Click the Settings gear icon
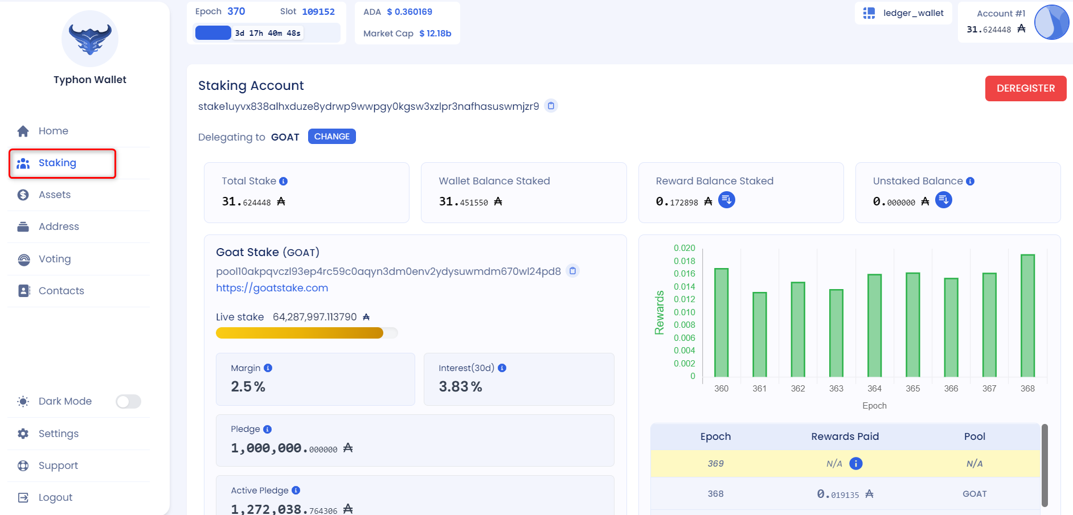The height and width of the screenshot is (515, 1073). tap(23, 434)
